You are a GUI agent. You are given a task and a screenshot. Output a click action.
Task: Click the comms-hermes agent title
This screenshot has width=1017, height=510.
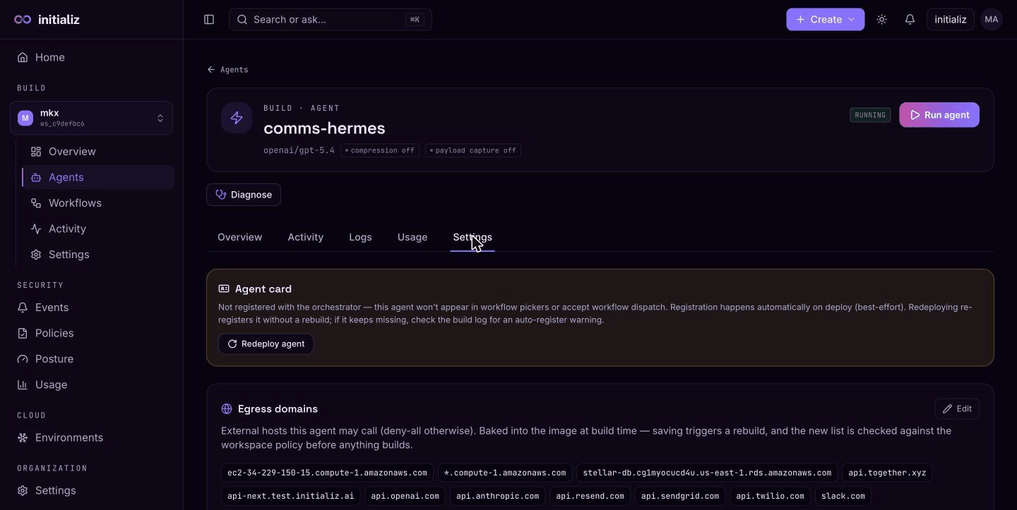pos(324,128)
